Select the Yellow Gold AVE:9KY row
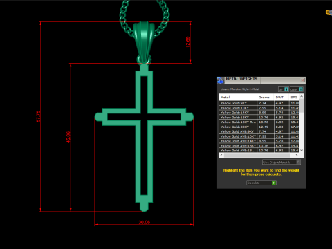 (259, 131)
